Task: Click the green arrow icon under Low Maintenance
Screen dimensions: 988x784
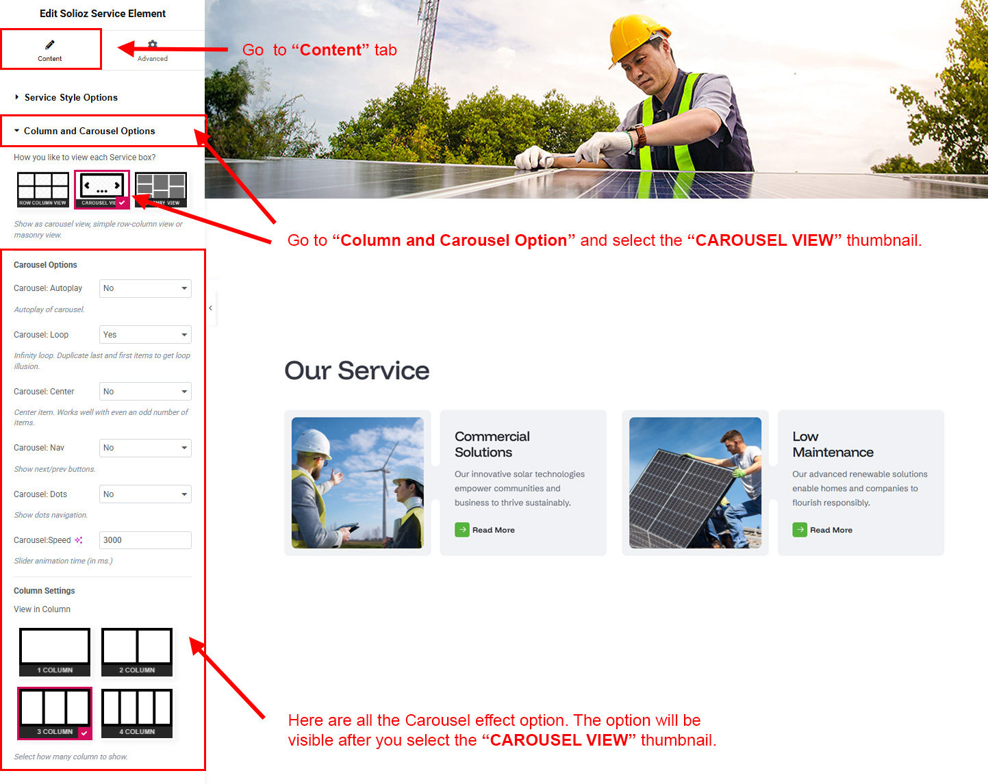Action: coord(800,530)
